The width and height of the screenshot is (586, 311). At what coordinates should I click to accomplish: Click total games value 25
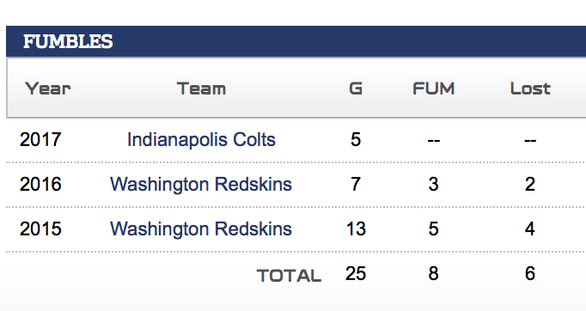click(356, 273)
